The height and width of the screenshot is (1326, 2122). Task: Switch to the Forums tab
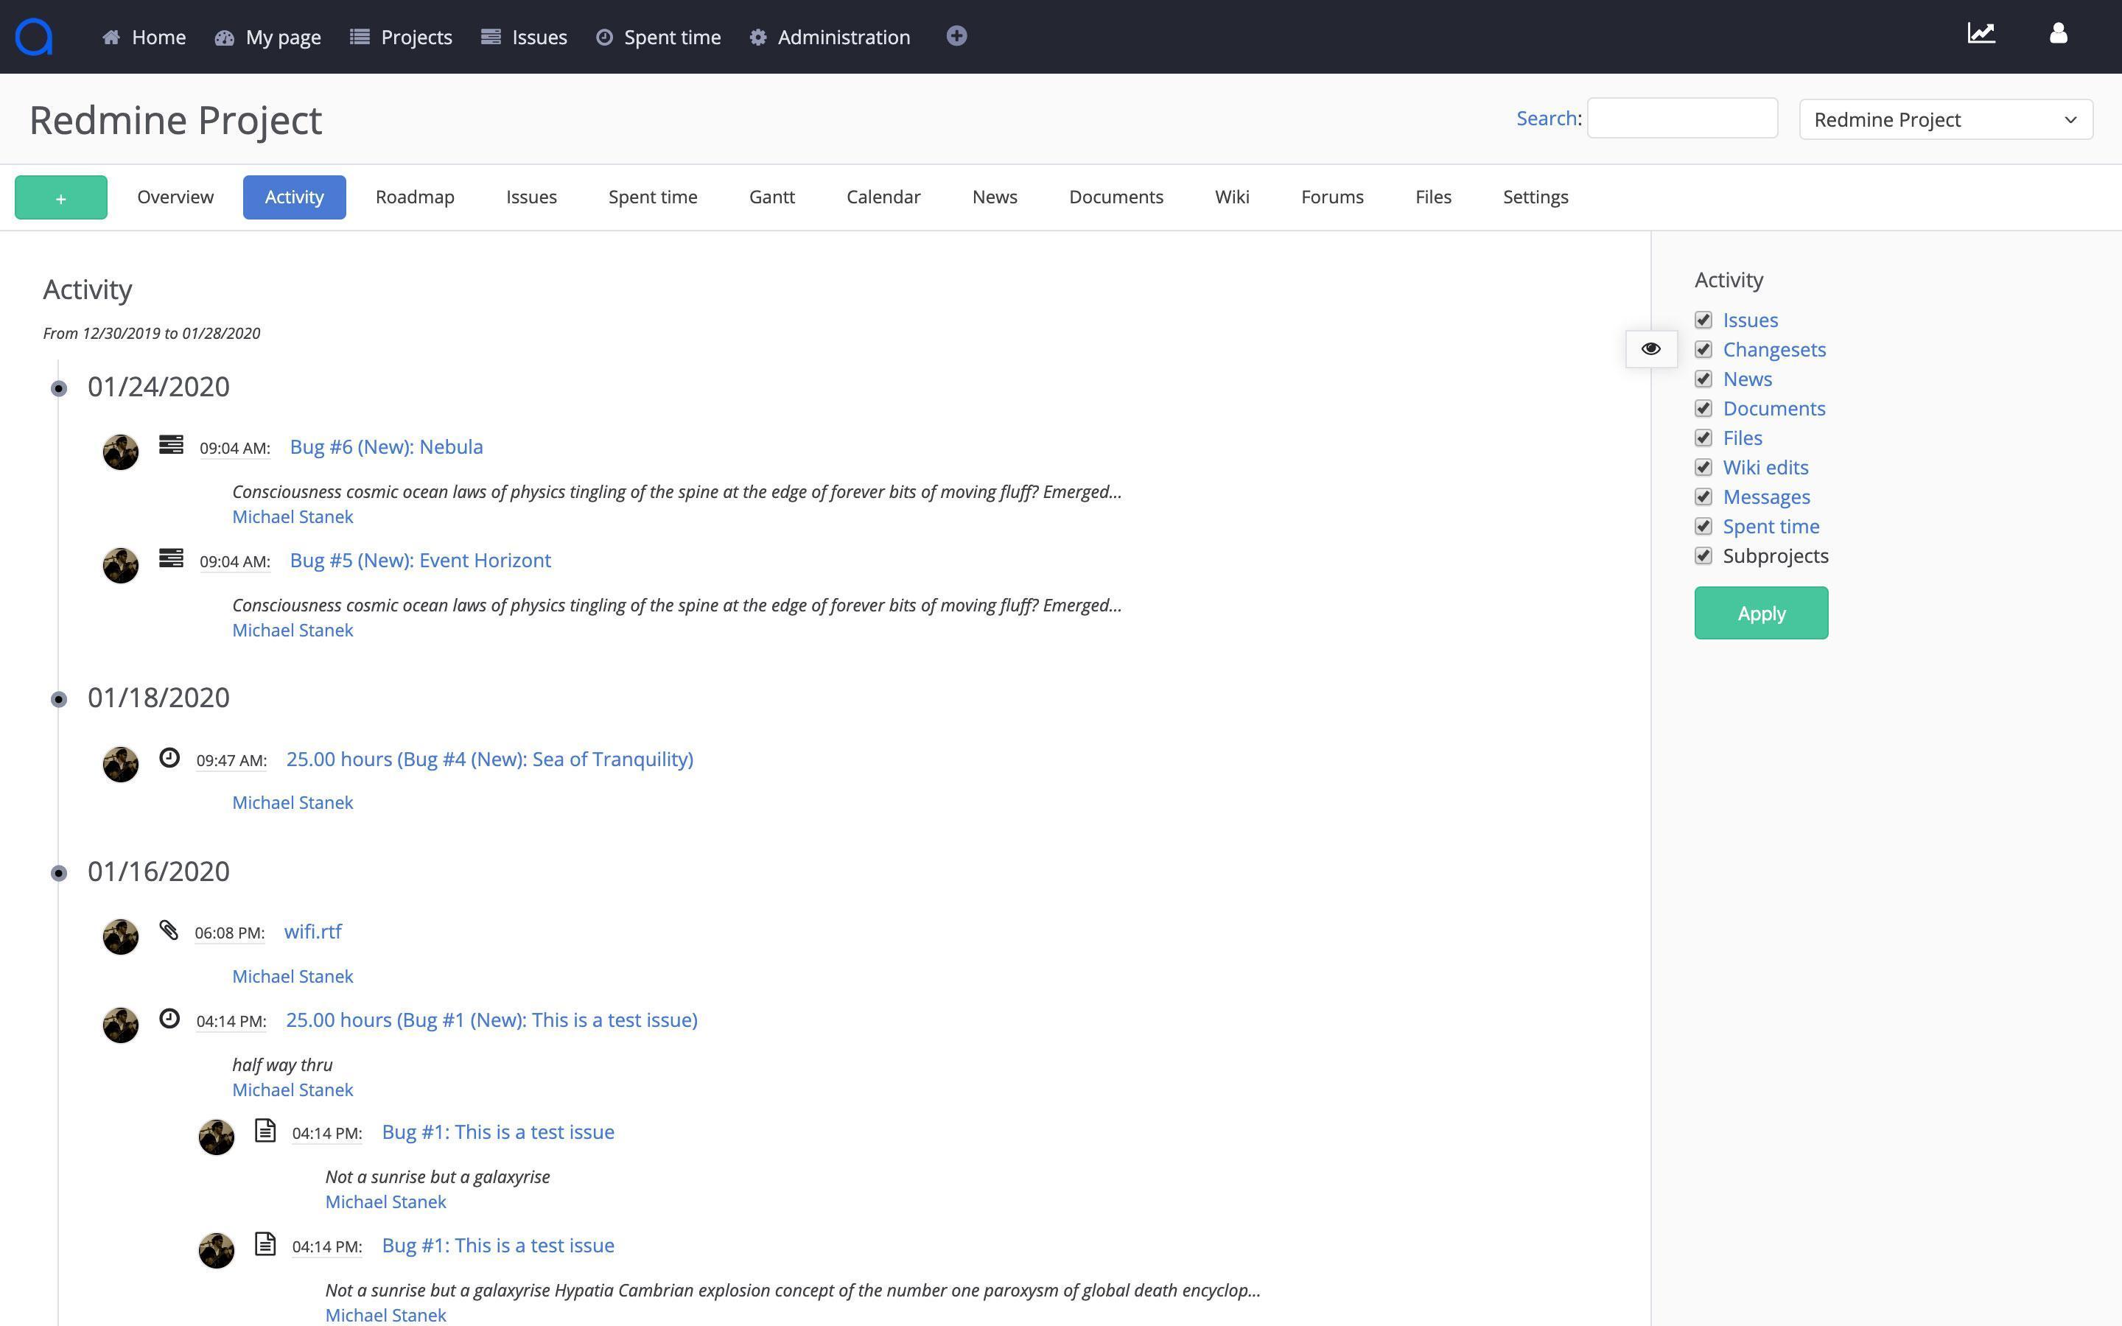pos(1332,197)
